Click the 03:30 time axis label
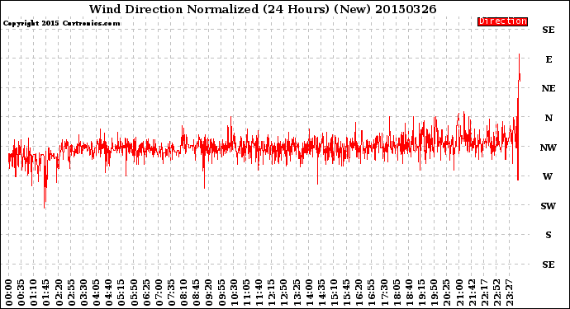 click(83, 293)
